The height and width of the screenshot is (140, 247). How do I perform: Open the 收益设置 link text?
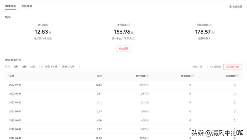(237, 7)
